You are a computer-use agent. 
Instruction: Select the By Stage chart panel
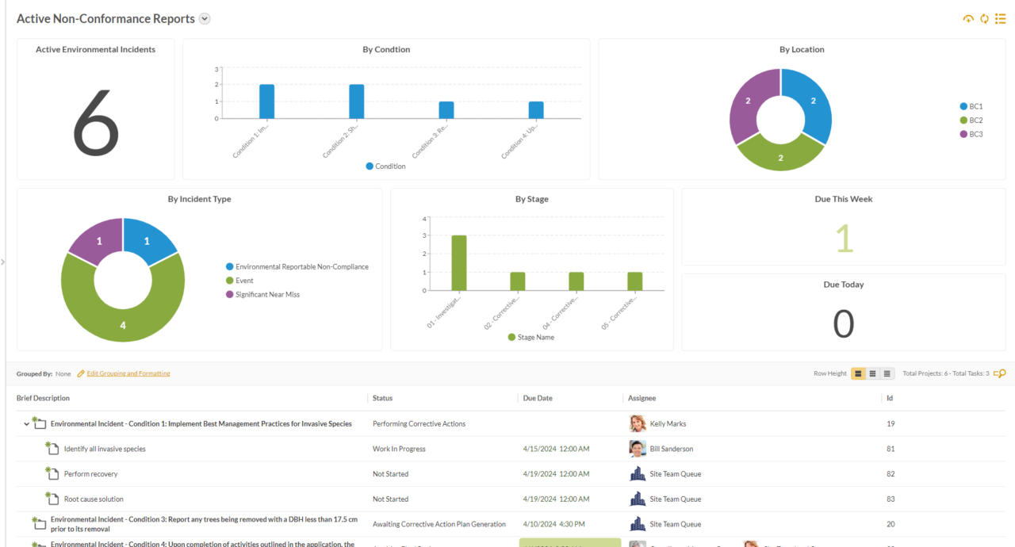pyautogui.click(x=531, y=268)
